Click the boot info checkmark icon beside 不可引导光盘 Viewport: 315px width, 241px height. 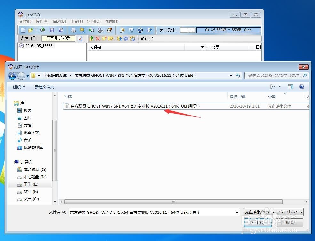(x=80, y=39)
